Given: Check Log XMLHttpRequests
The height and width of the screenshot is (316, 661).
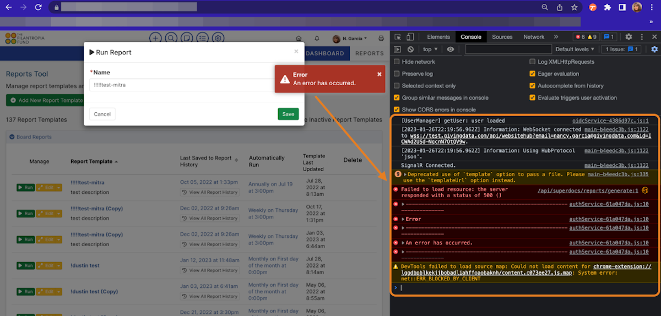Looking at the screenshot, I should (532, 62).
